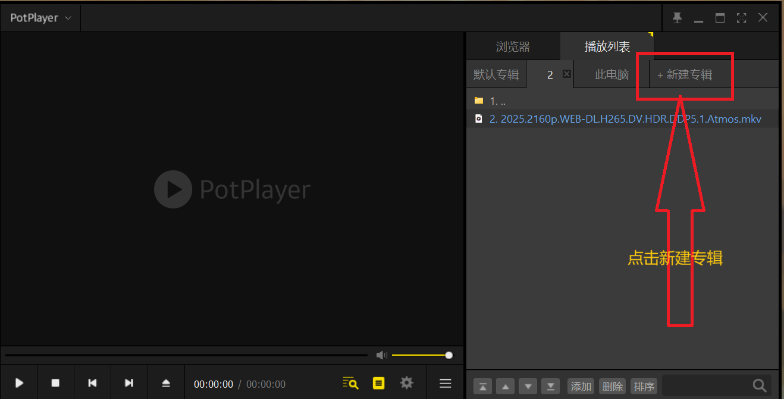Select the 此电脑 album tab
784x399 pixels.
click(x=611, y=75)
